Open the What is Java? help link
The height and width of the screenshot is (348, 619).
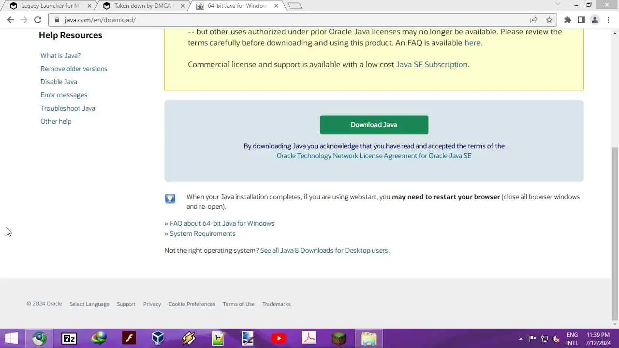60,56
